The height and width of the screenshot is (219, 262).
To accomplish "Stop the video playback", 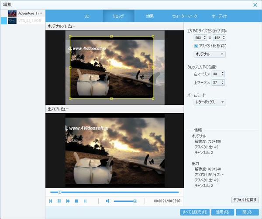I will click(x=76, y=201).
